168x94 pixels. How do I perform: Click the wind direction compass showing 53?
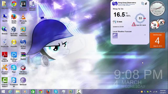140,18
